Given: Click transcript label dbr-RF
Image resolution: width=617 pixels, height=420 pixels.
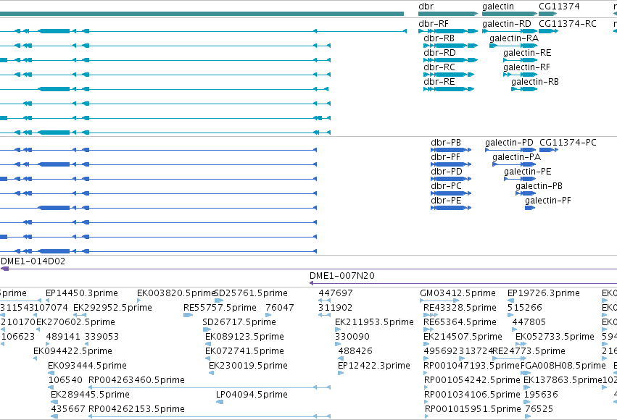Looking at the screenshot, I should click(434, 24).
